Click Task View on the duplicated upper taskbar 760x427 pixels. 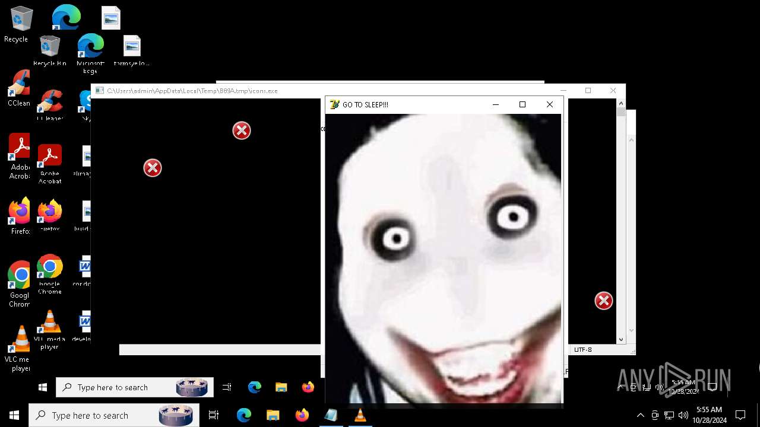227,387
